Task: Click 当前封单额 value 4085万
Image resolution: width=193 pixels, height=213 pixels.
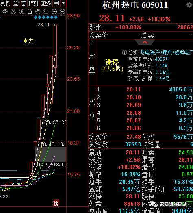Action: tap(162, 59)
